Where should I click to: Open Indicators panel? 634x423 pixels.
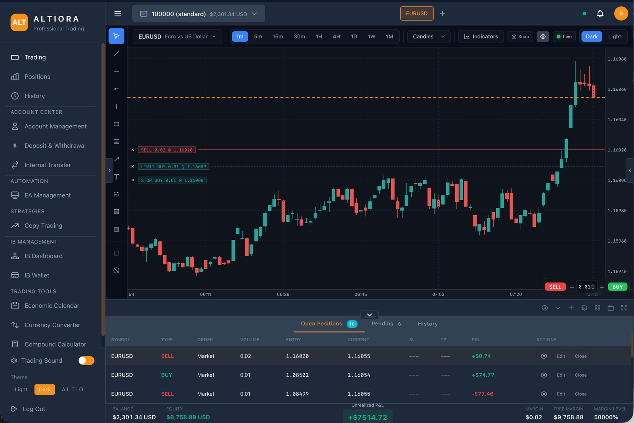[481, 36]
